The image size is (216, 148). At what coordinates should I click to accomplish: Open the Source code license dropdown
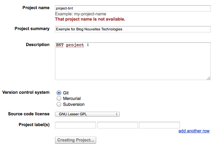[x=87, y=114]
